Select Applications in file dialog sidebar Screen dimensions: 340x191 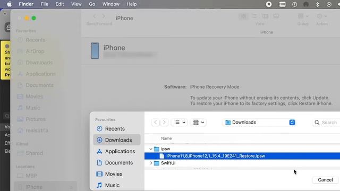pos(117,151)
